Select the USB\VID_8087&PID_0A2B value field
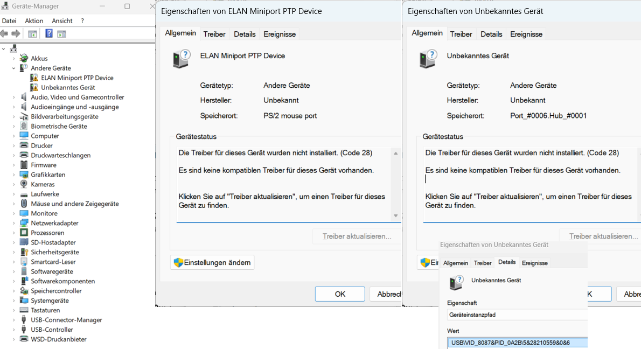This screenshot has height=349, width=641. pos(517,343)
